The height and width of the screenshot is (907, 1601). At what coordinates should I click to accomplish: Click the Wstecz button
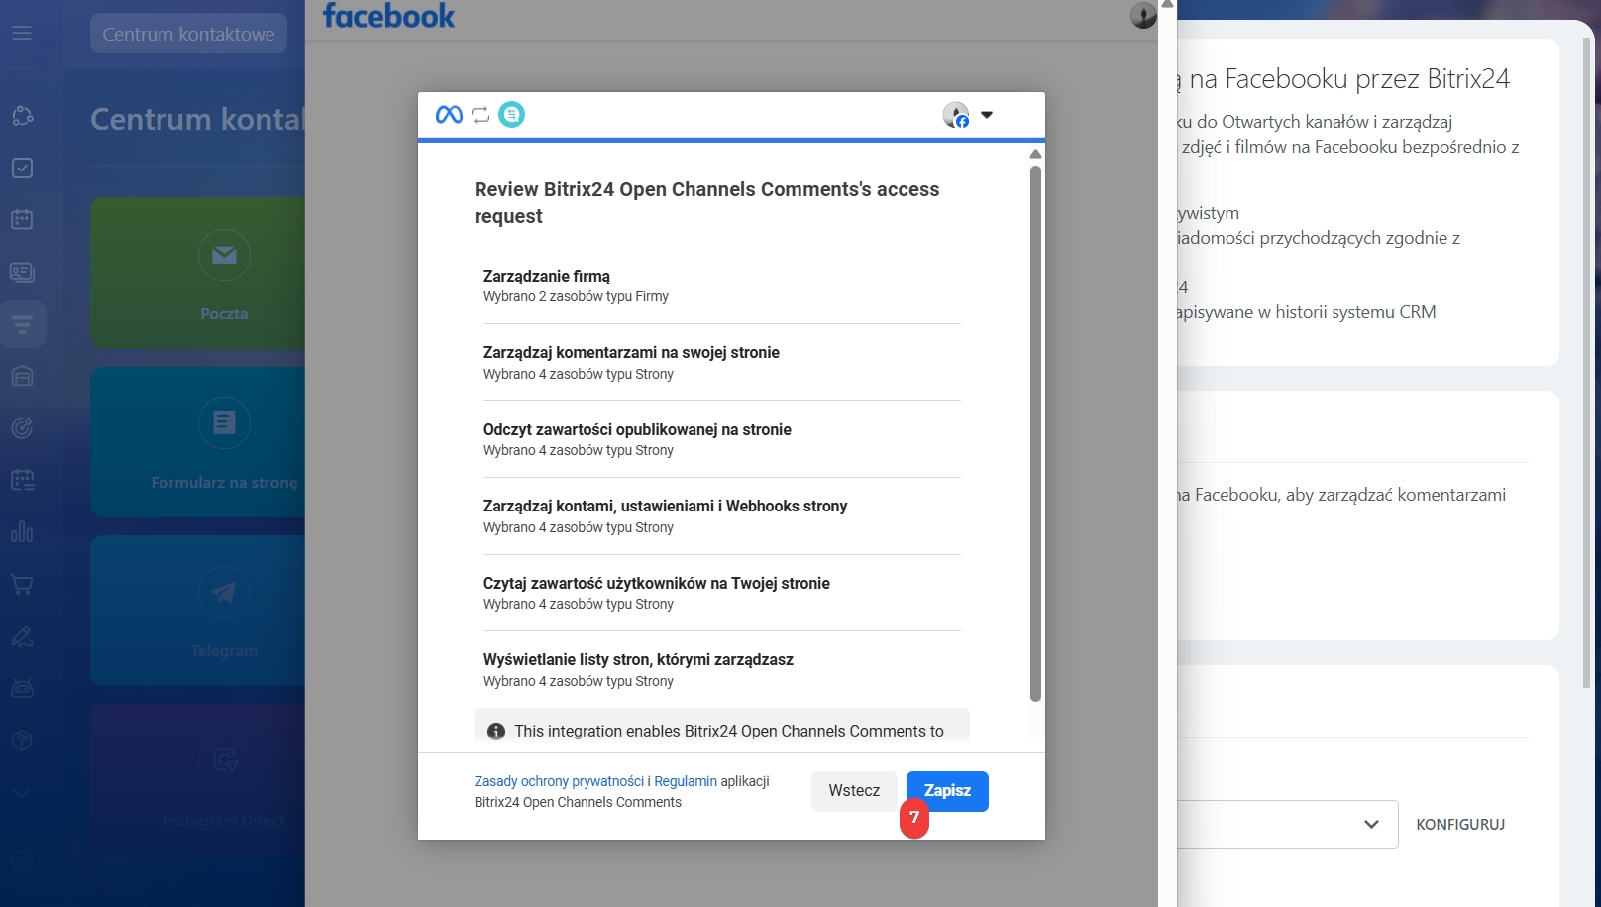click(x=854, y=791)
